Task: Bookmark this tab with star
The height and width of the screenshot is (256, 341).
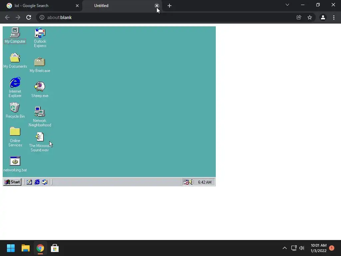Action: pyautogui.click(x=310, y=17)
